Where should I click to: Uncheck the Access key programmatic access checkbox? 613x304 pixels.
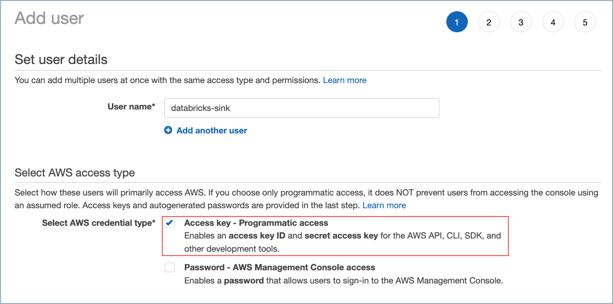coord(170,223)
